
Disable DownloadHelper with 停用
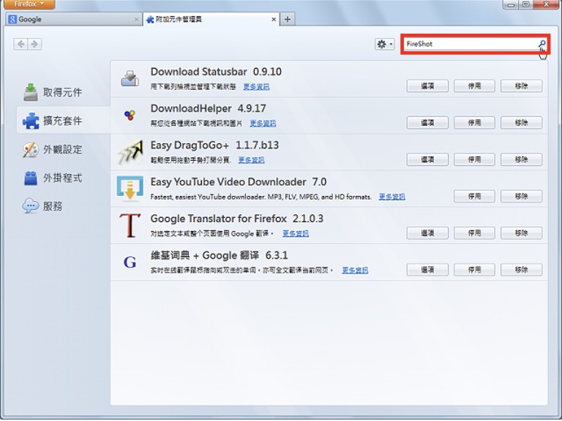[474, 123]
